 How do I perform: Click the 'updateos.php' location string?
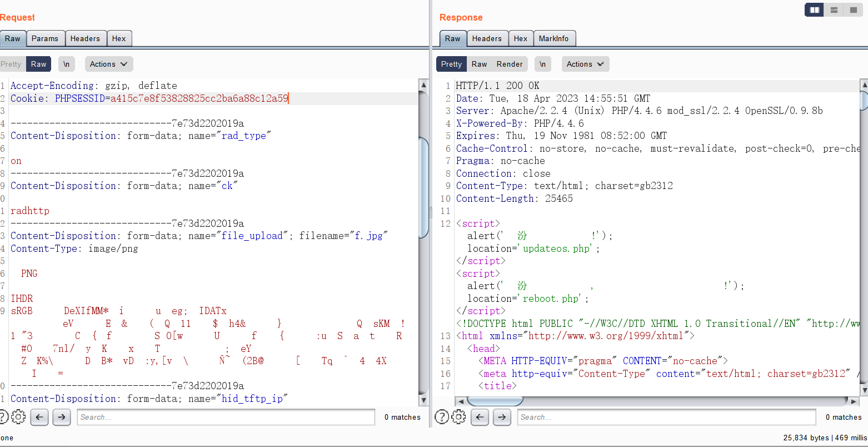[556, 249]
